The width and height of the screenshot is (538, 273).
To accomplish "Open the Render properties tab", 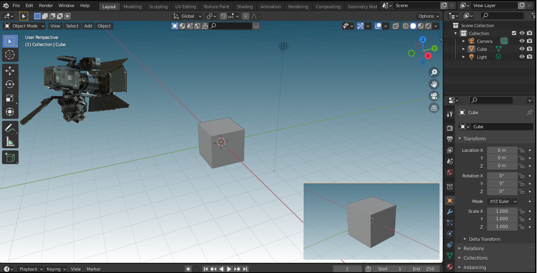I will [450, 128].
